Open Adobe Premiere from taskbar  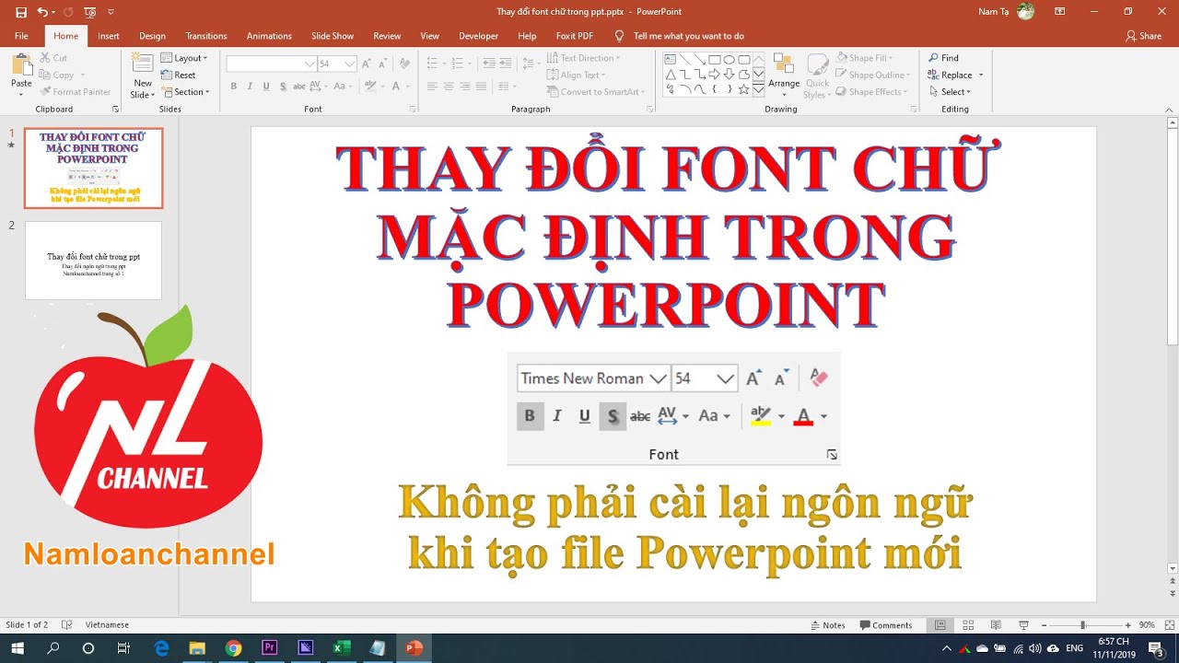click(269, 648)
